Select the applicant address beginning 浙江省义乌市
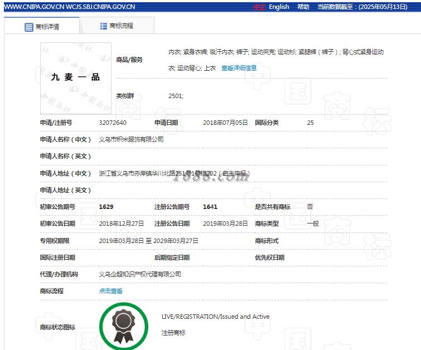The width and height of the screenshot is (421, 350). [x=174, y=173]
